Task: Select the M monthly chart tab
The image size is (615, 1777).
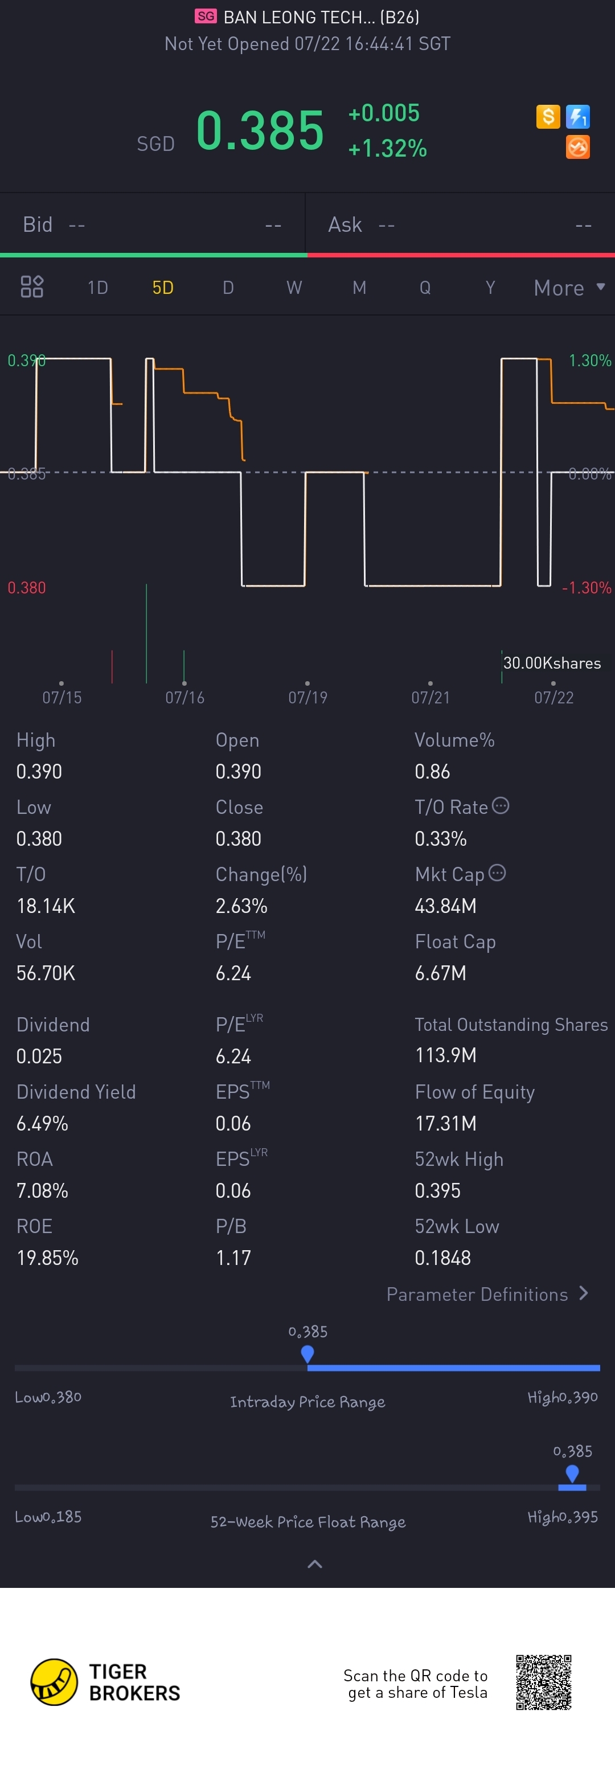Action: click(x=359, y=287)
